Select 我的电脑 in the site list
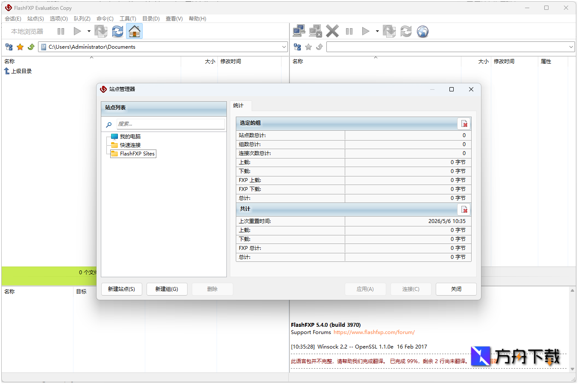 130,137
